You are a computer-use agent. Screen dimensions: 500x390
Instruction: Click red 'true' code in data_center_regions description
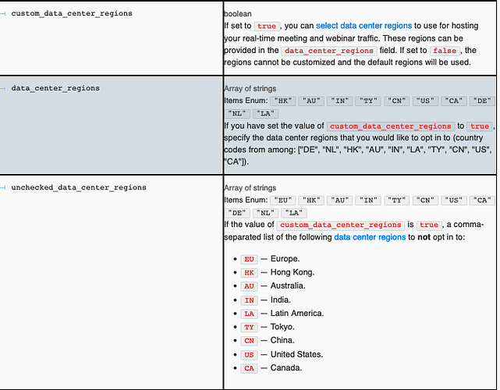pos(480,126)
